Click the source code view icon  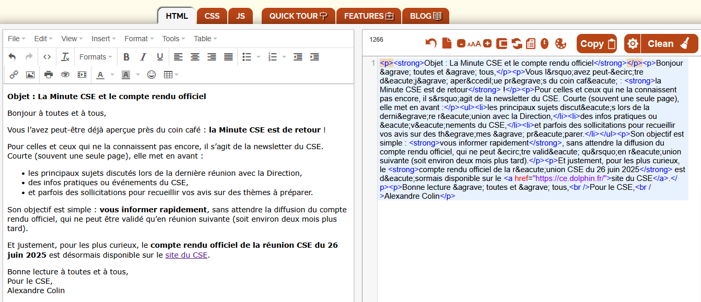47,57
